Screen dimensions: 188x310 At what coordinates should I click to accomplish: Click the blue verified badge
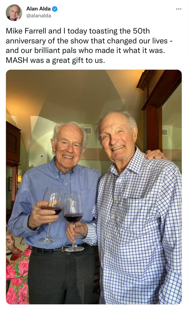coord(55,9)
